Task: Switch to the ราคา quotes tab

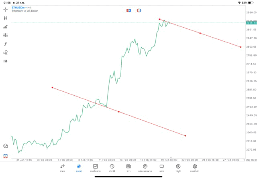Action: coord(62,168)
